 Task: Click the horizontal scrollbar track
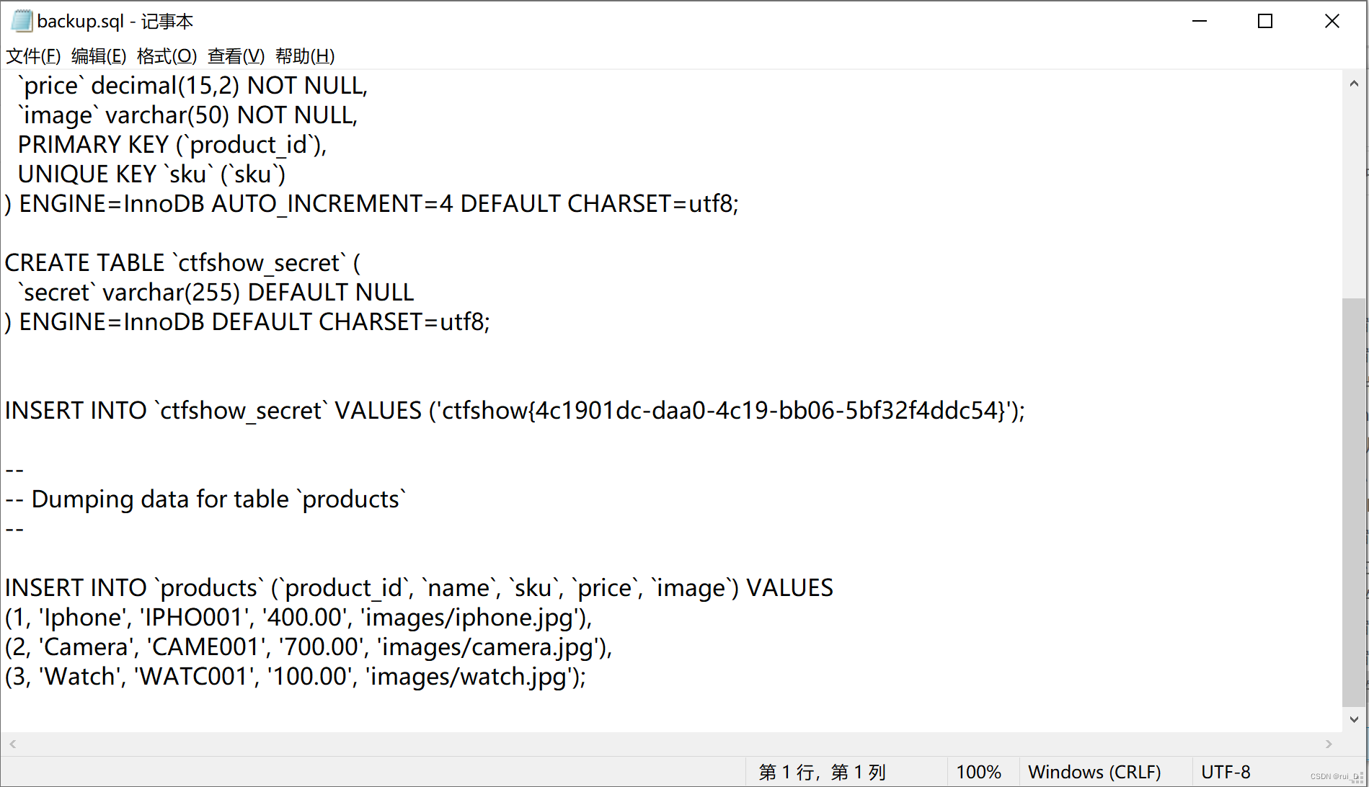[670, 744]
